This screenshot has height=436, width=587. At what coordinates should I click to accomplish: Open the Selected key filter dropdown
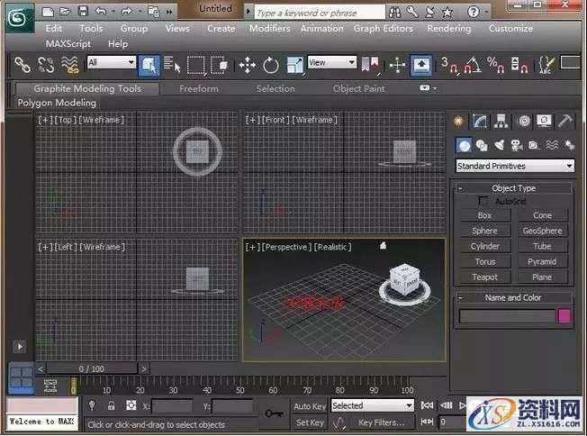coord(372,405)
